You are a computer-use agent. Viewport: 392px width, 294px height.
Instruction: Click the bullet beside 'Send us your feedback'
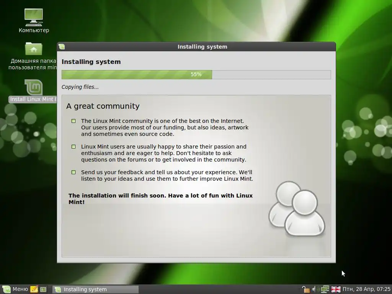73,172
